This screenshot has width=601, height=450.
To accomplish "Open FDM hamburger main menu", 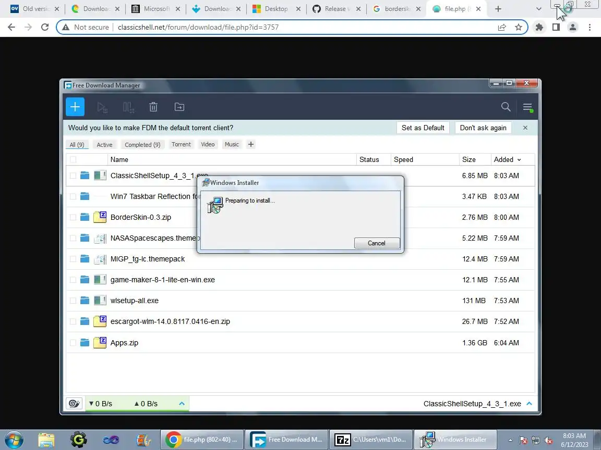I will [x=528, y=107].
